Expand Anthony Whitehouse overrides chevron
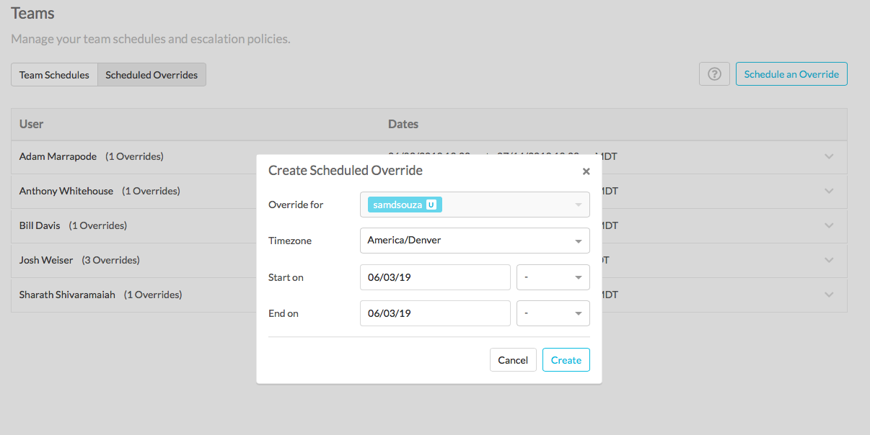 (829, 191)
